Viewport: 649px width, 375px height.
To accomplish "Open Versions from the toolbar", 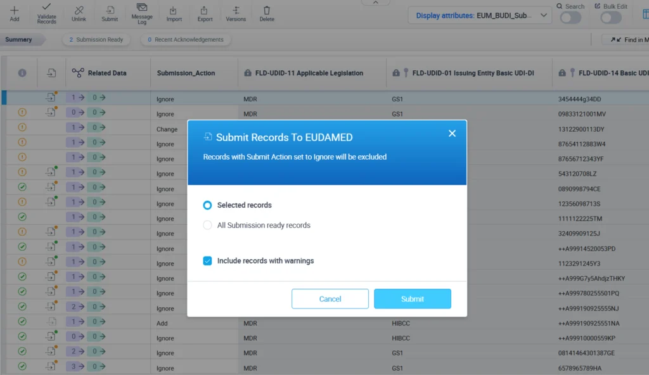I will (236, 13).
